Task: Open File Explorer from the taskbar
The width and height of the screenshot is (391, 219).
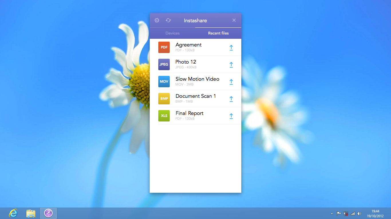Action: (31, 213)
